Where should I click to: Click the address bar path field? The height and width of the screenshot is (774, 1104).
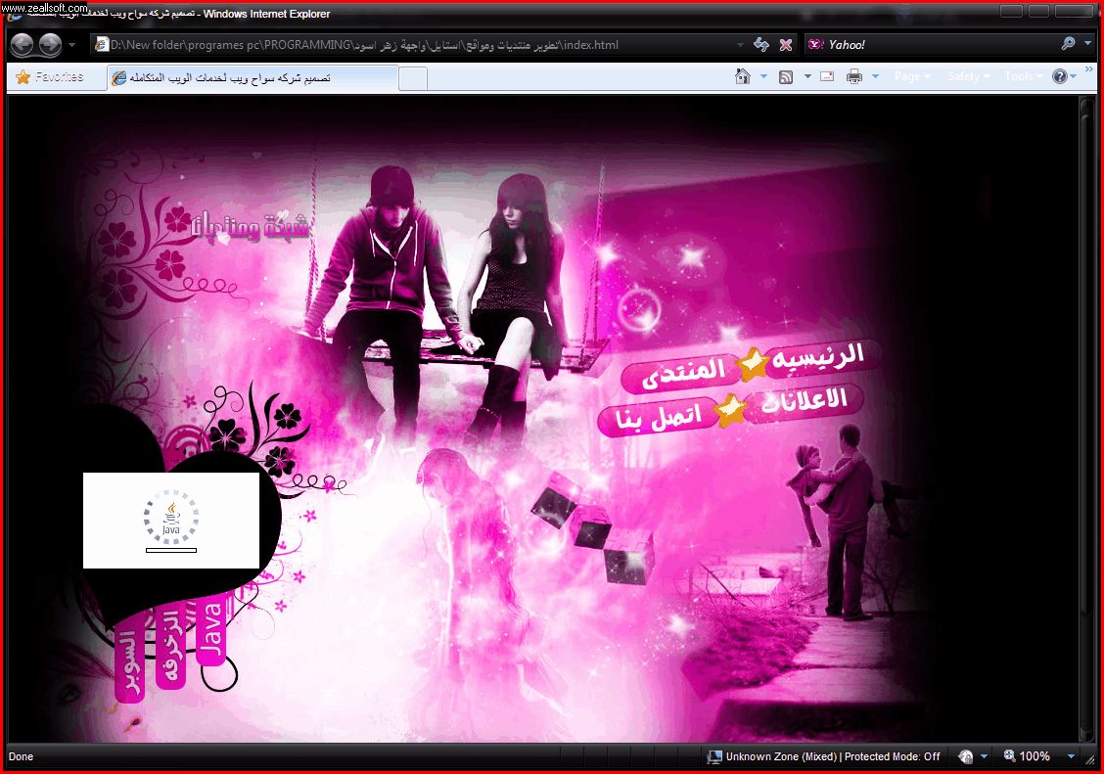click(x=411, y=45)
